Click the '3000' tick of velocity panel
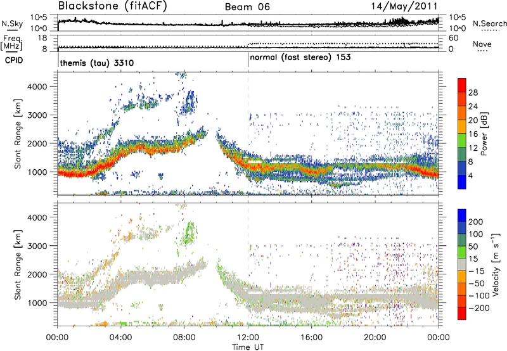507x351 pixels. [x=37, y=246]
